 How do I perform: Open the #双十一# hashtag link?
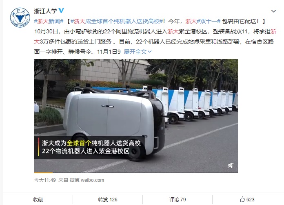(209, 21)
